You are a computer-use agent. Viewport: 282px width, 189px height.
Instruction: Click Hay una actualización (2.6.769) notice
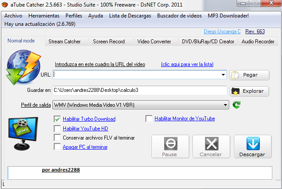pyautogui.click(x=40, y=24)
